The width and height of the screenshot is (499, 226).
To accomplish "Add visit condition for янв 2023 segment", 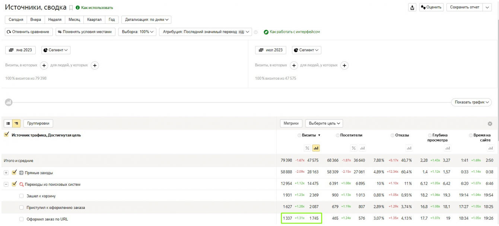I will tap(44, 66).
